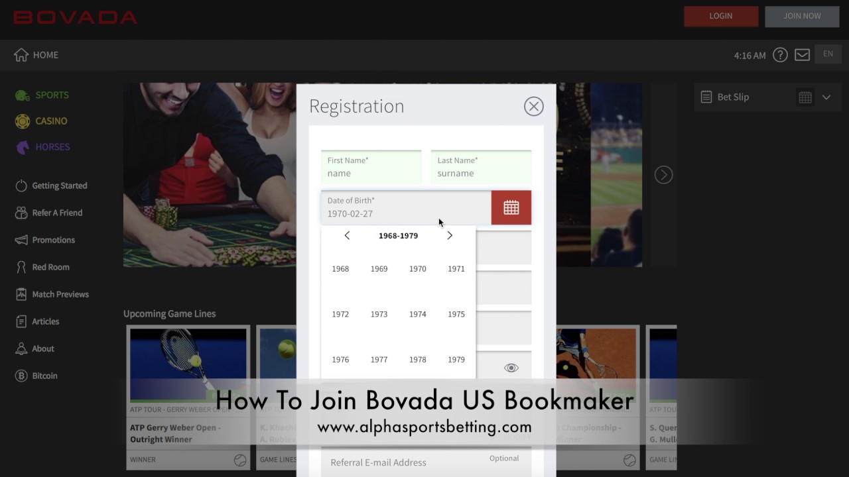This screenshot has width=849, height=477.
Task: Open the calendar picker icon
Action: pos(511,207)
